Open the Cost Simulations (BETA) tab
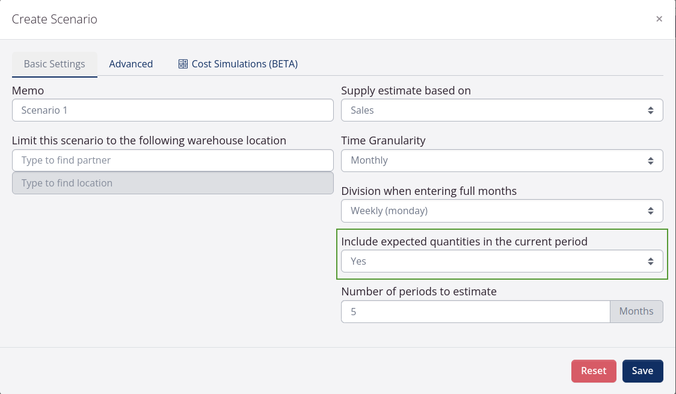 238,63
